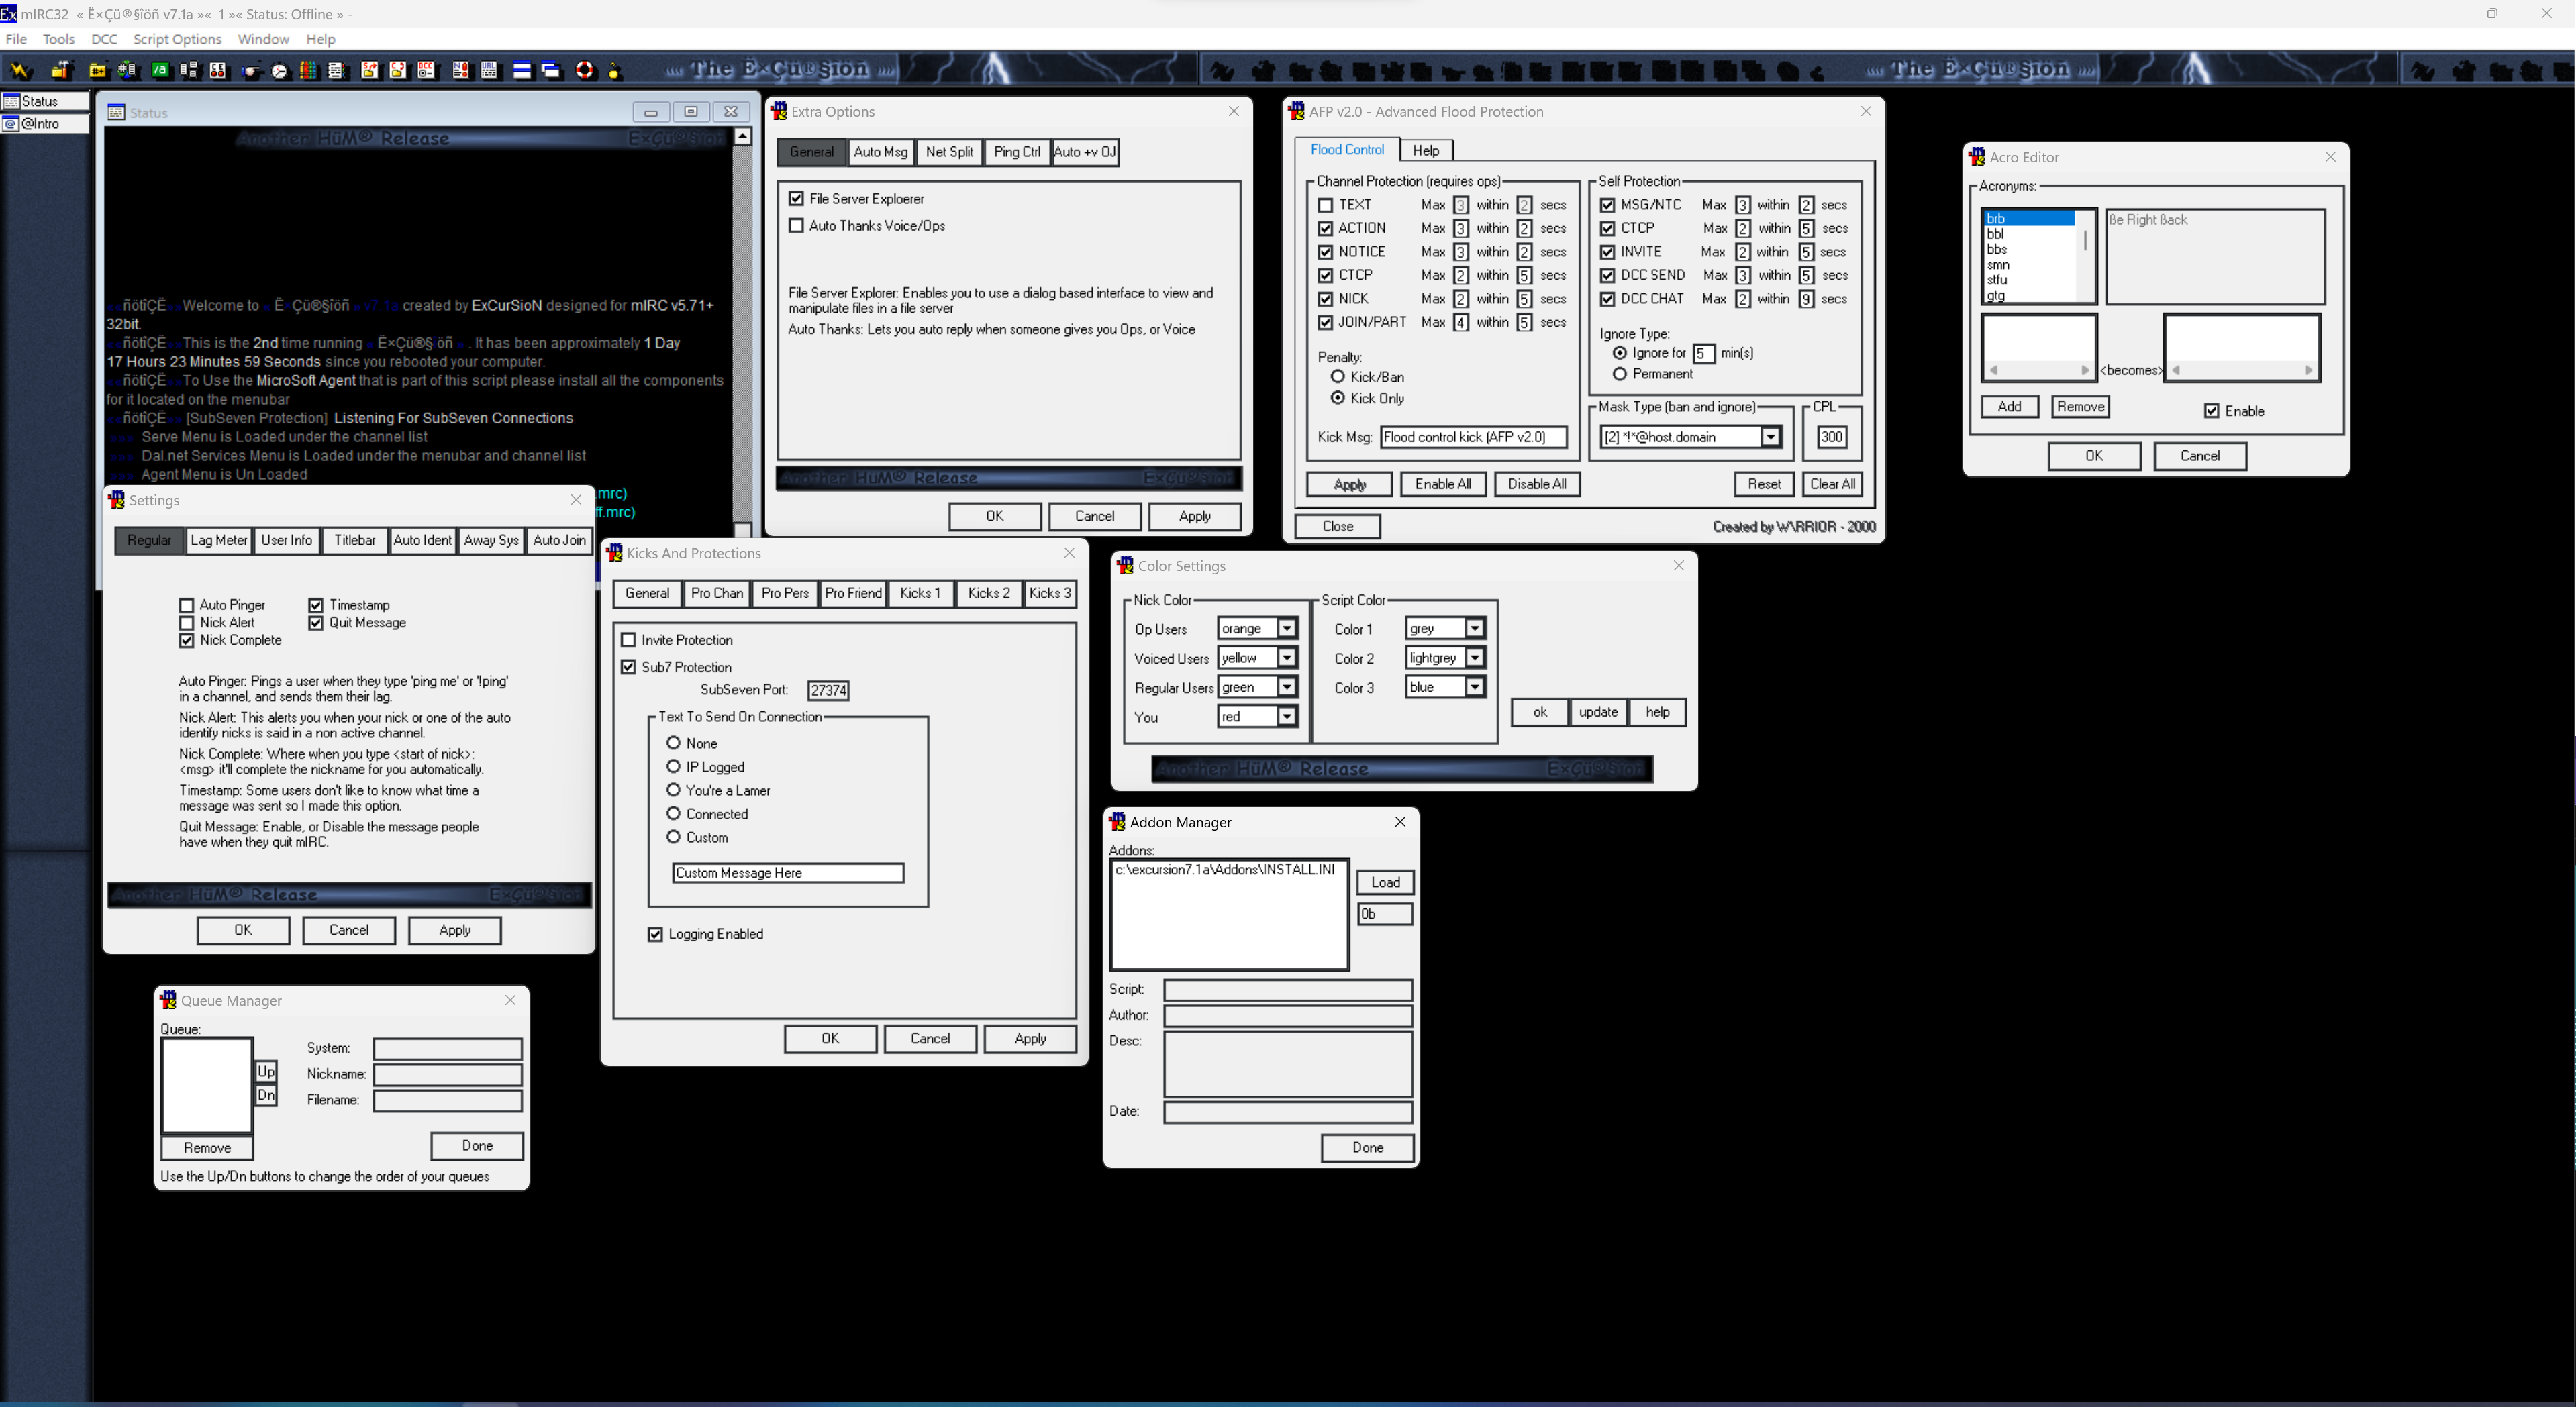Click the Timer clock toolbar icon
2576x1407 pixels.
tap(279, 71)
